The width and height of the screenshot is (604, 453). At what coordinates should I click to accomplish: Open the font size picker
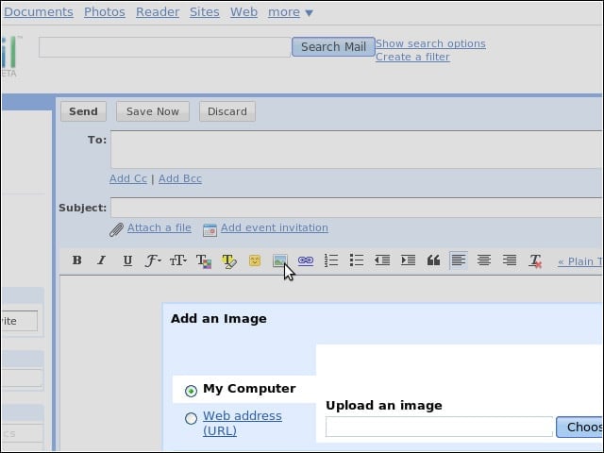tap(178, 260)
